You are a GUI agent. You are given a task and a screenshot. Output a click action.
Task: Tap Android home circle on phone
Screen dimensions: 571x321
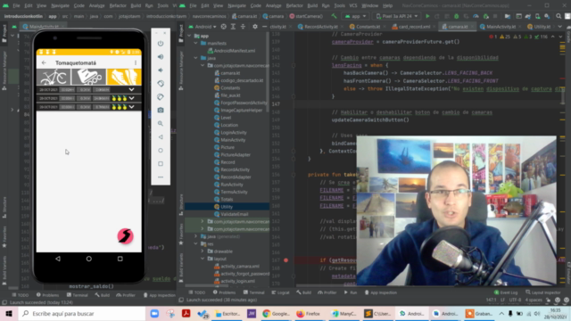coord(89,259)
